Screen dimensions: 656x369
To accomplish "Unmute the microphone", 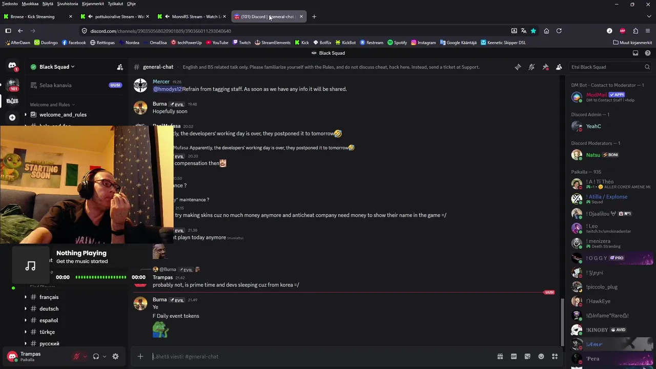I will 76,357.
